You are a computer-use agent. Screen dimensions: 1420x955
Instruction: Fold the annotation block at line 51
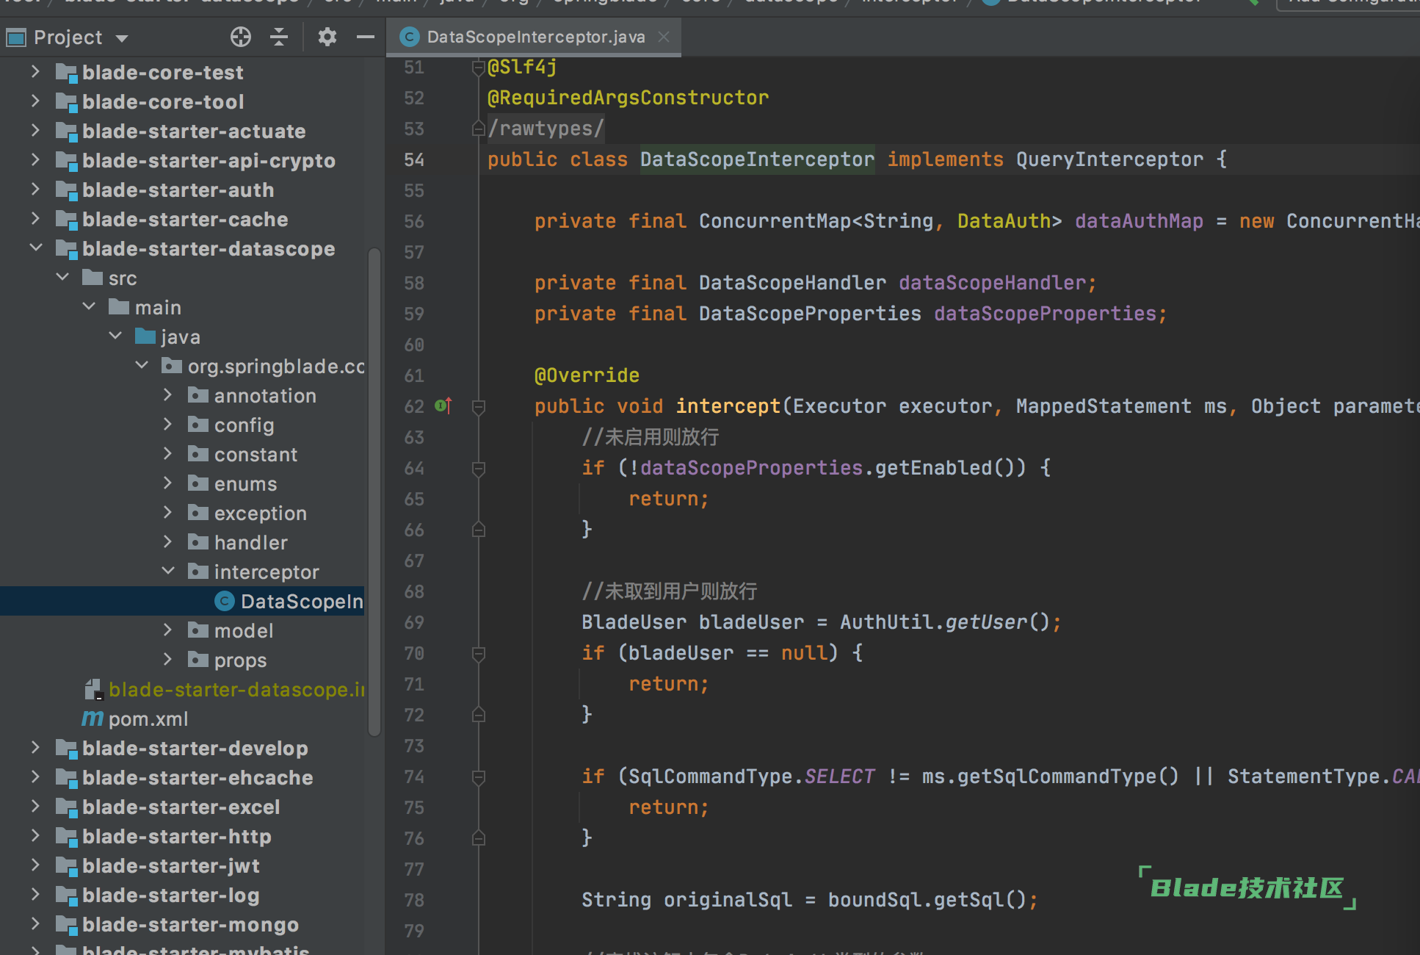tap(479, 67)
